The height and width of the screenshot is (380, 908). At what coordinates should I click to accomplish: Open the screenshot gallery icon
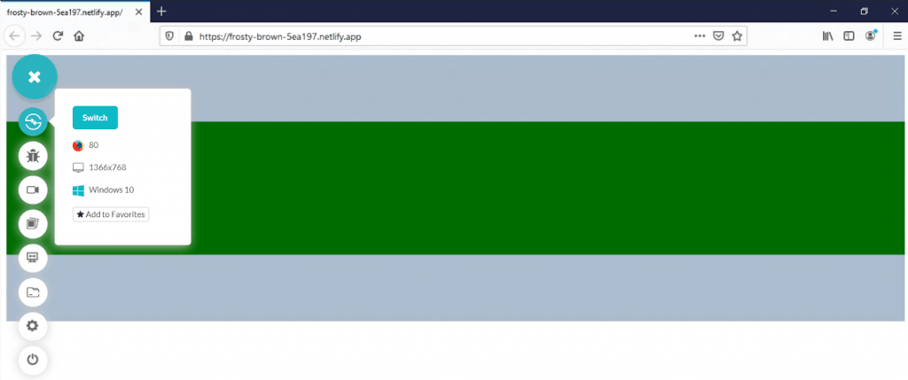pos(33,224)
